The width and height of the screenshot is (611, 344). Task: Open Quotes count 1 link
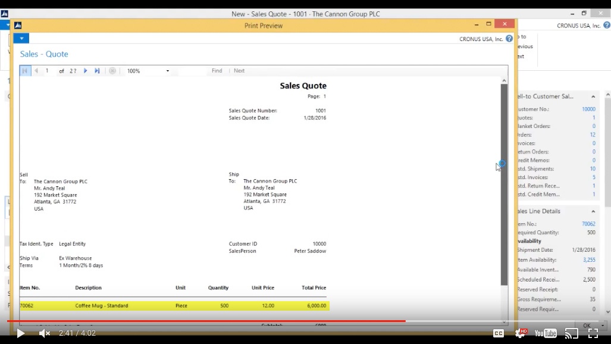pyautogui.click(x=594, y=118)
